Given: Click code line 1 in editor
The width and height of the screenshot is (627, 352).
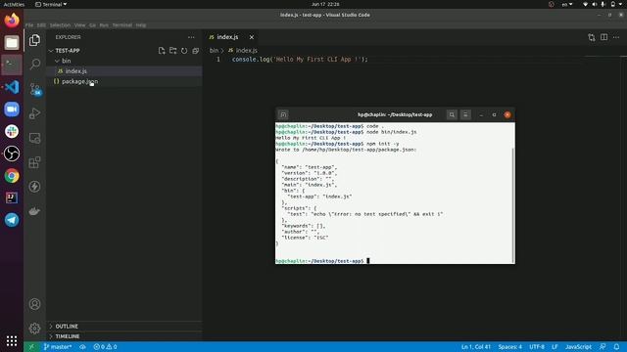Looking at the screenshot, I should click(300, 60).
